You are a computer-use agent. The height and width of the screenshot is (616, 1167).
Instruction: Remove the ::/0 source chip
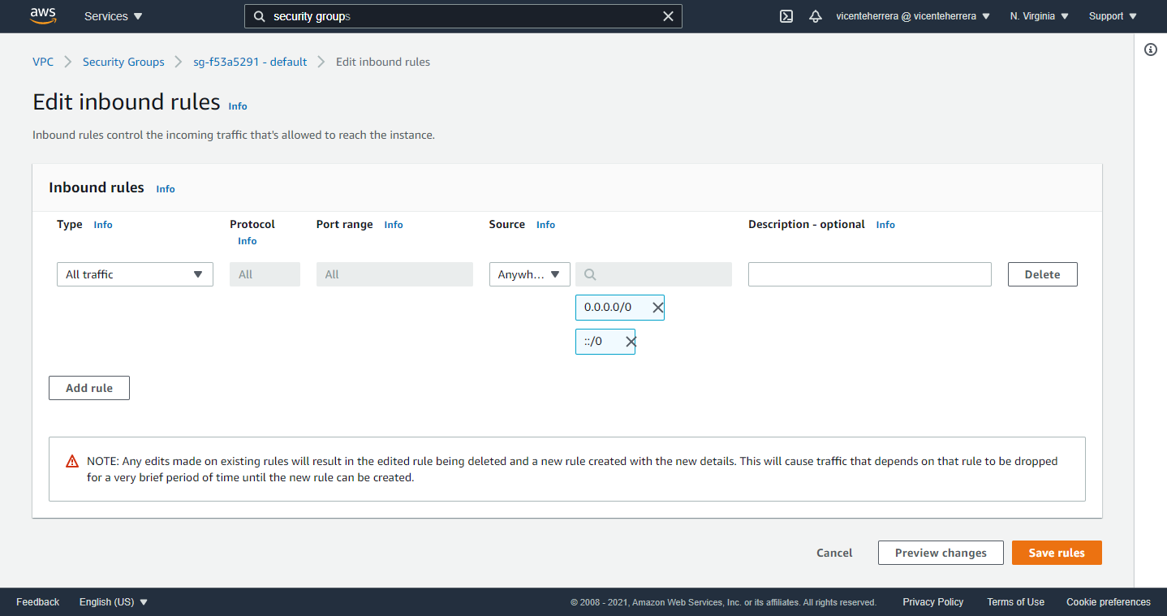pyautogui.click(x=631, y=342)
